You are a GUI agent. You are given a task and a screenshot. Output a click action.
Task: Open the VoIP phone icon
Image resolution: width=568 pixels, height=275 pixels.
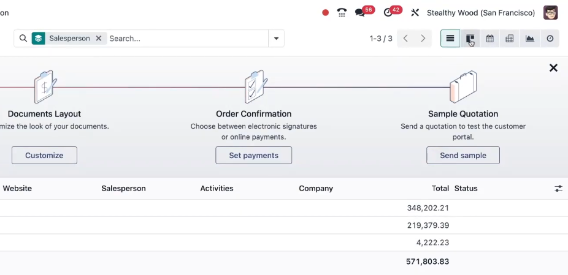[x=342, y=13]
